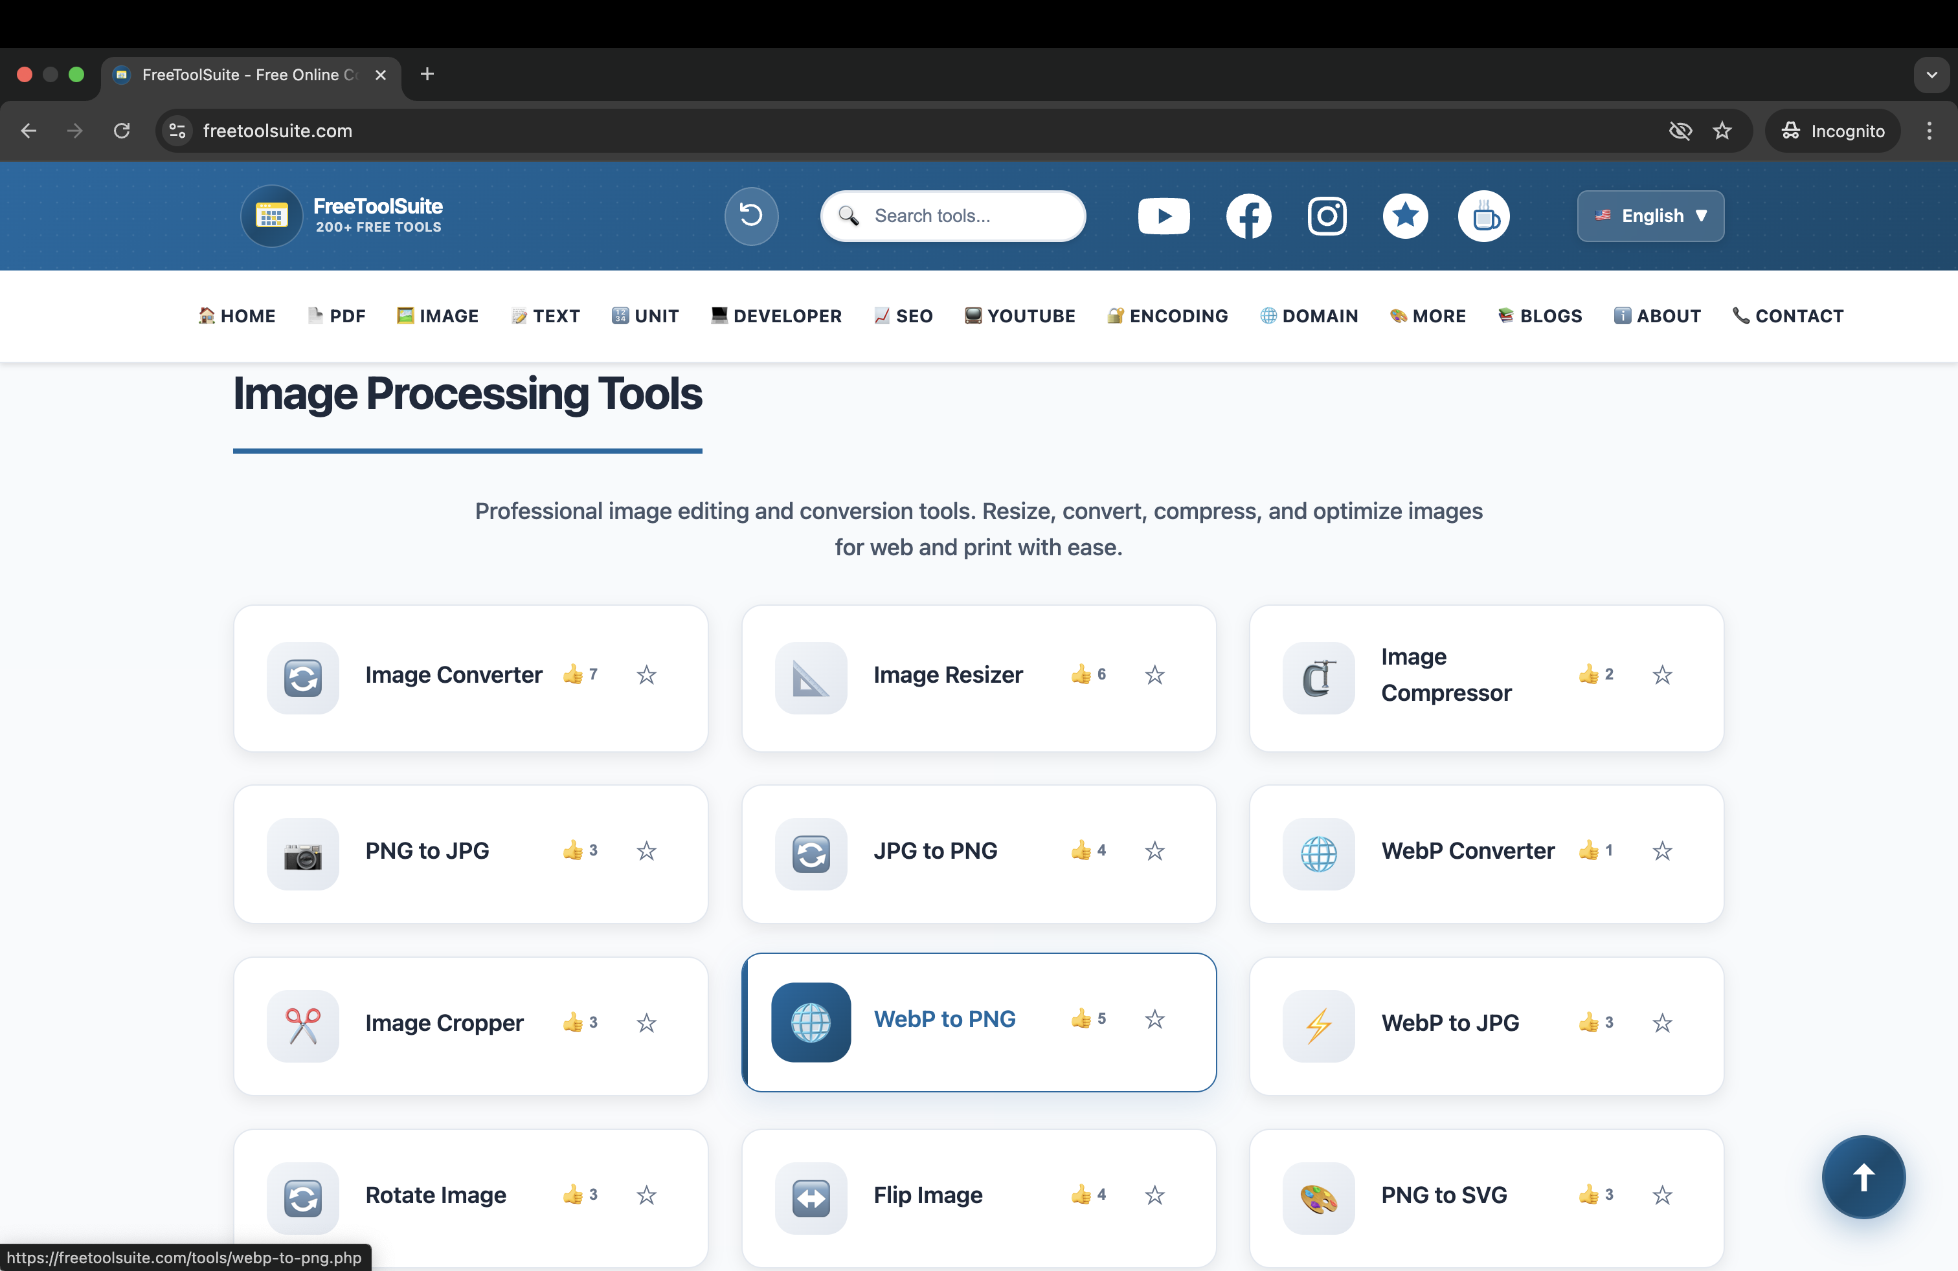The image size is (1958, 1271).
Task: Open the Facebook page icon
Action: click(1247, 216)
